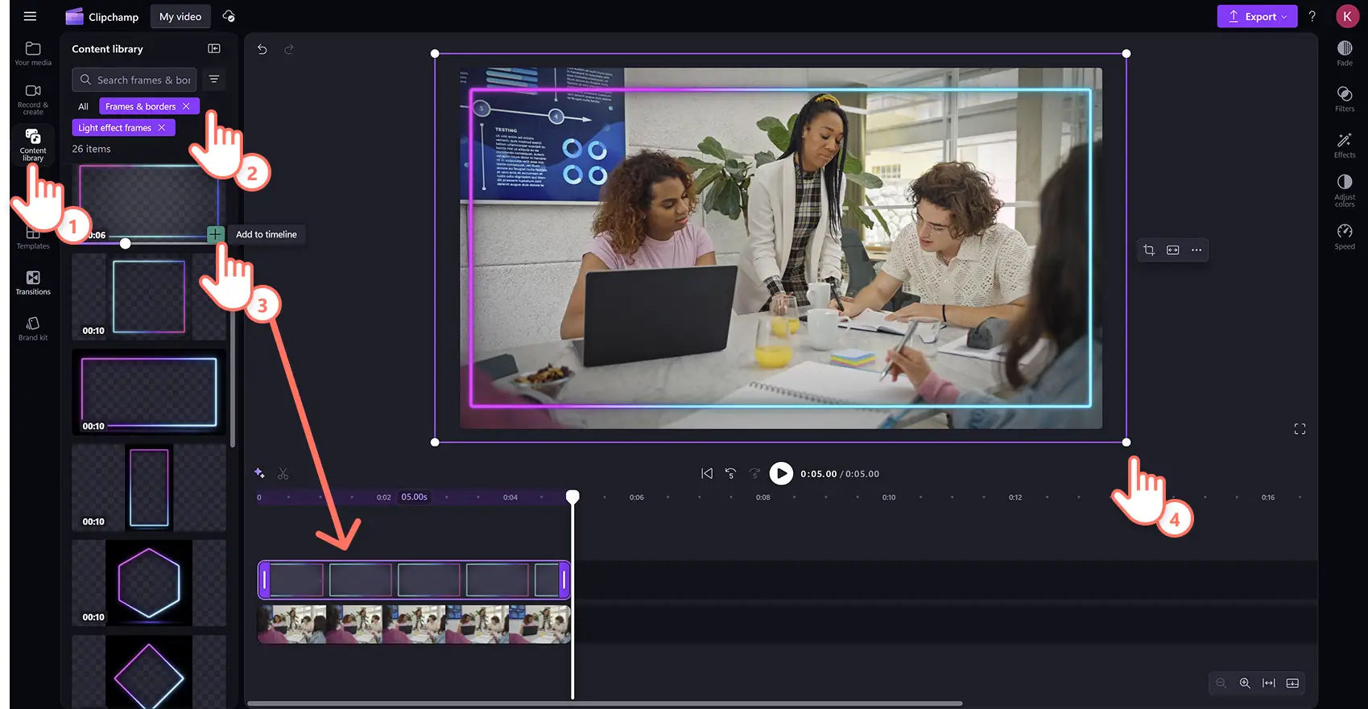Select the Frames & borders tag

point(140,106)
